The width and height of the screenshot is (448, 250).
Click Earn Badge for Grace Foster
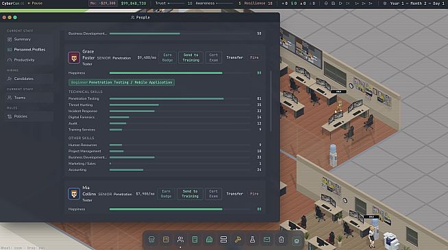167,57
